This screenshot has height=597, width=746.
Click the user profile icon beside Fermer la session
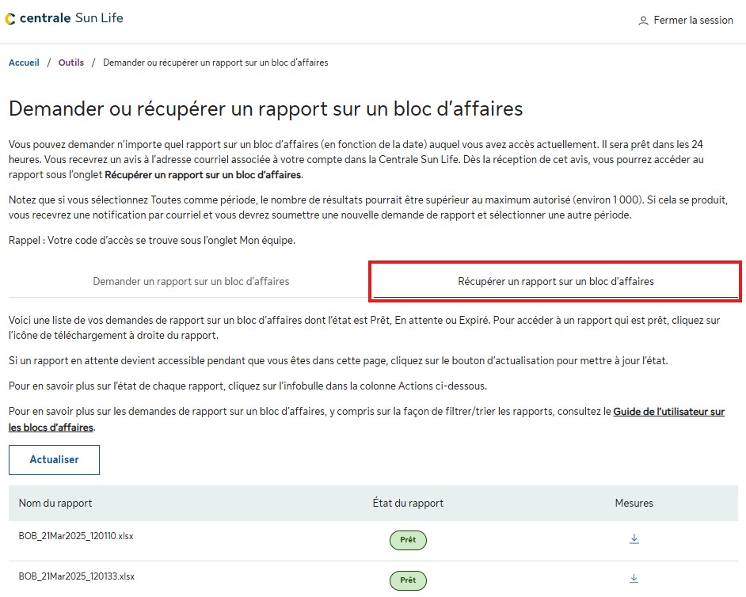point(643,21)
